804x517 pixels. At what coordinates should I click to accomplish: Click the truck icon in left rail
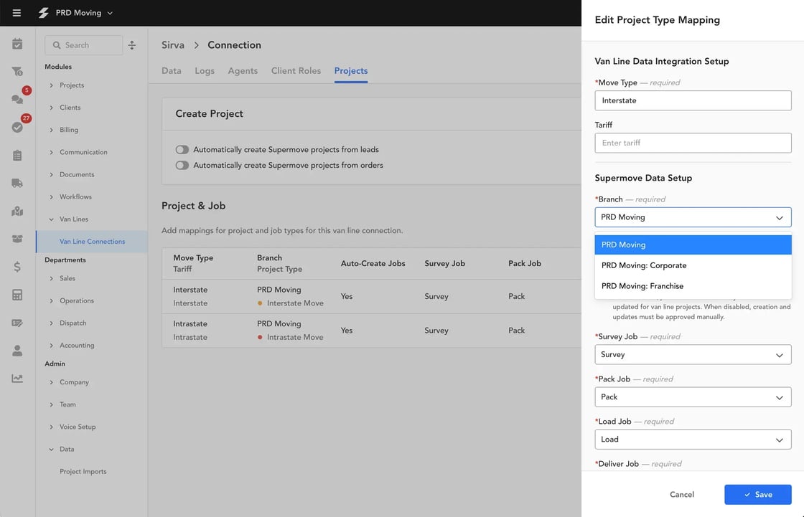[17, 183]
